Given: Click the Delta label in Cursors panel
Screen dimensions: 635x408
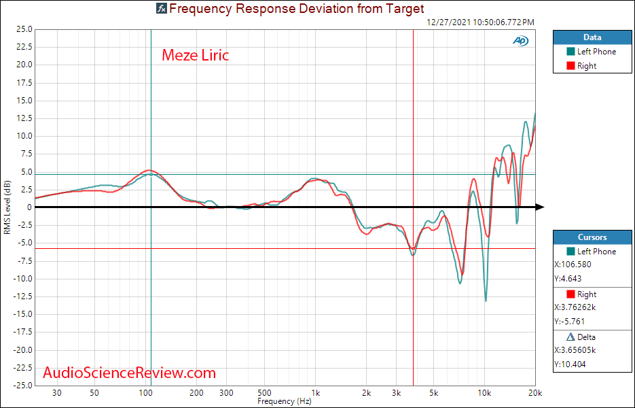Looking at the screenshot, I should click(586, 337).
